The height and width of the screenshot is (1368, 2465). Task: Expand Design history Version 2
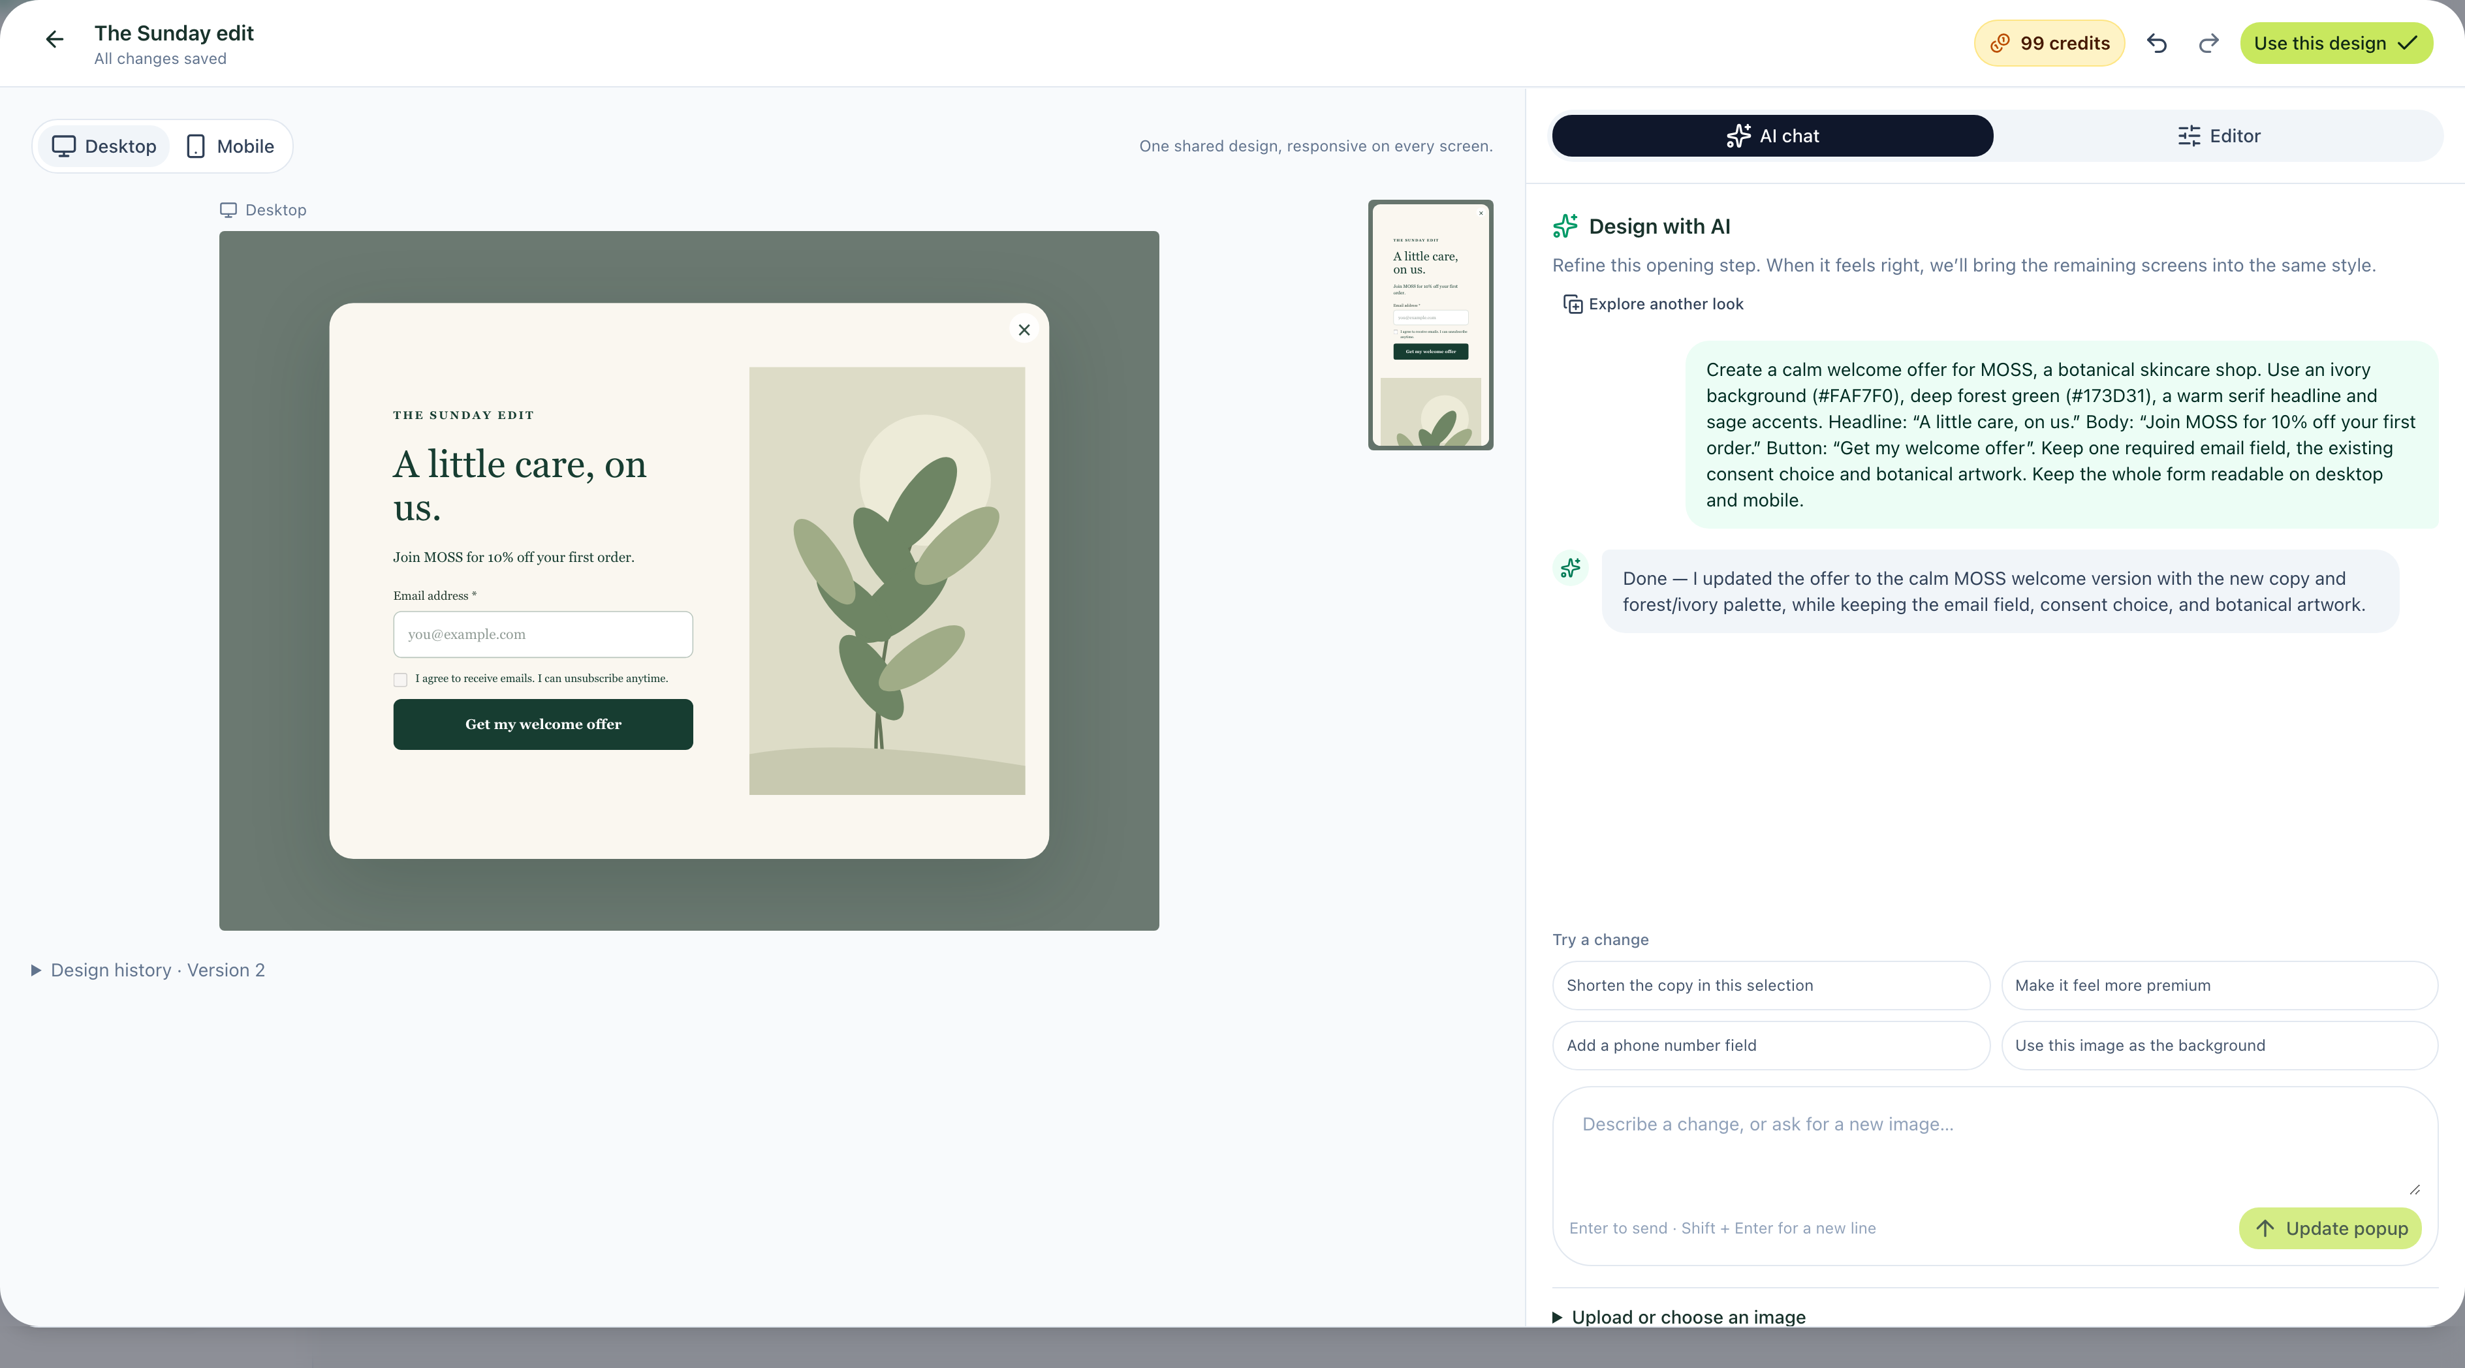[148, 970]
